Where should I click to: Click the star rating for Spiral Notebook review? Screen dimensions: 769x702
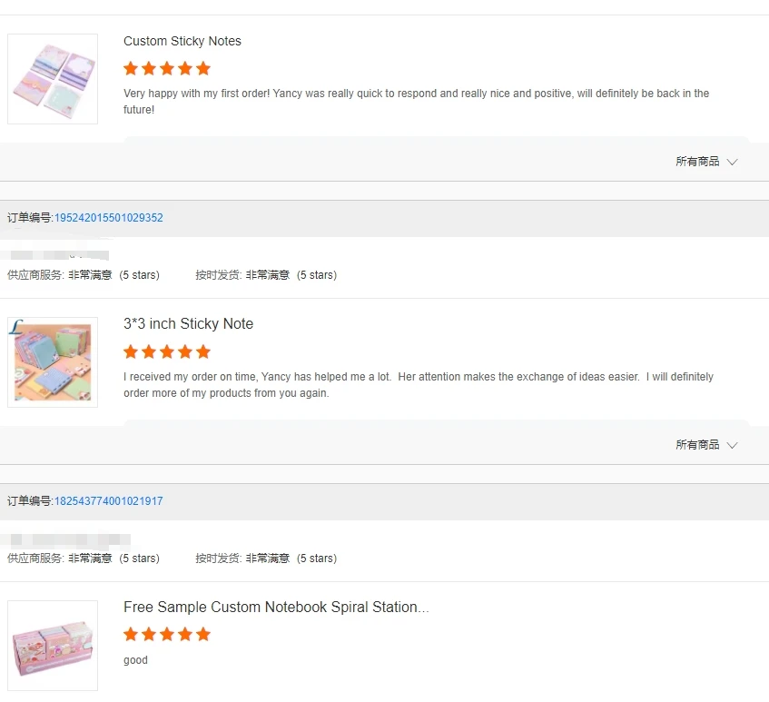coord(167,634)
